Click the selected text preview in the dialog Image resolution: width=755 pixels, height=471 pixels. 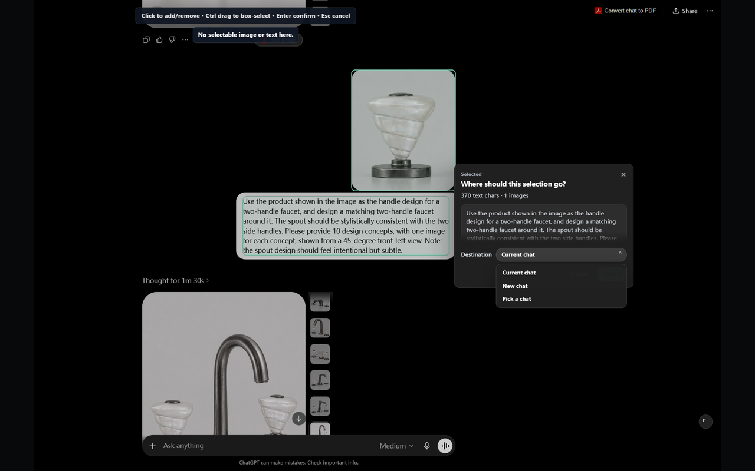pyautogui.click(x=543, y=223)
